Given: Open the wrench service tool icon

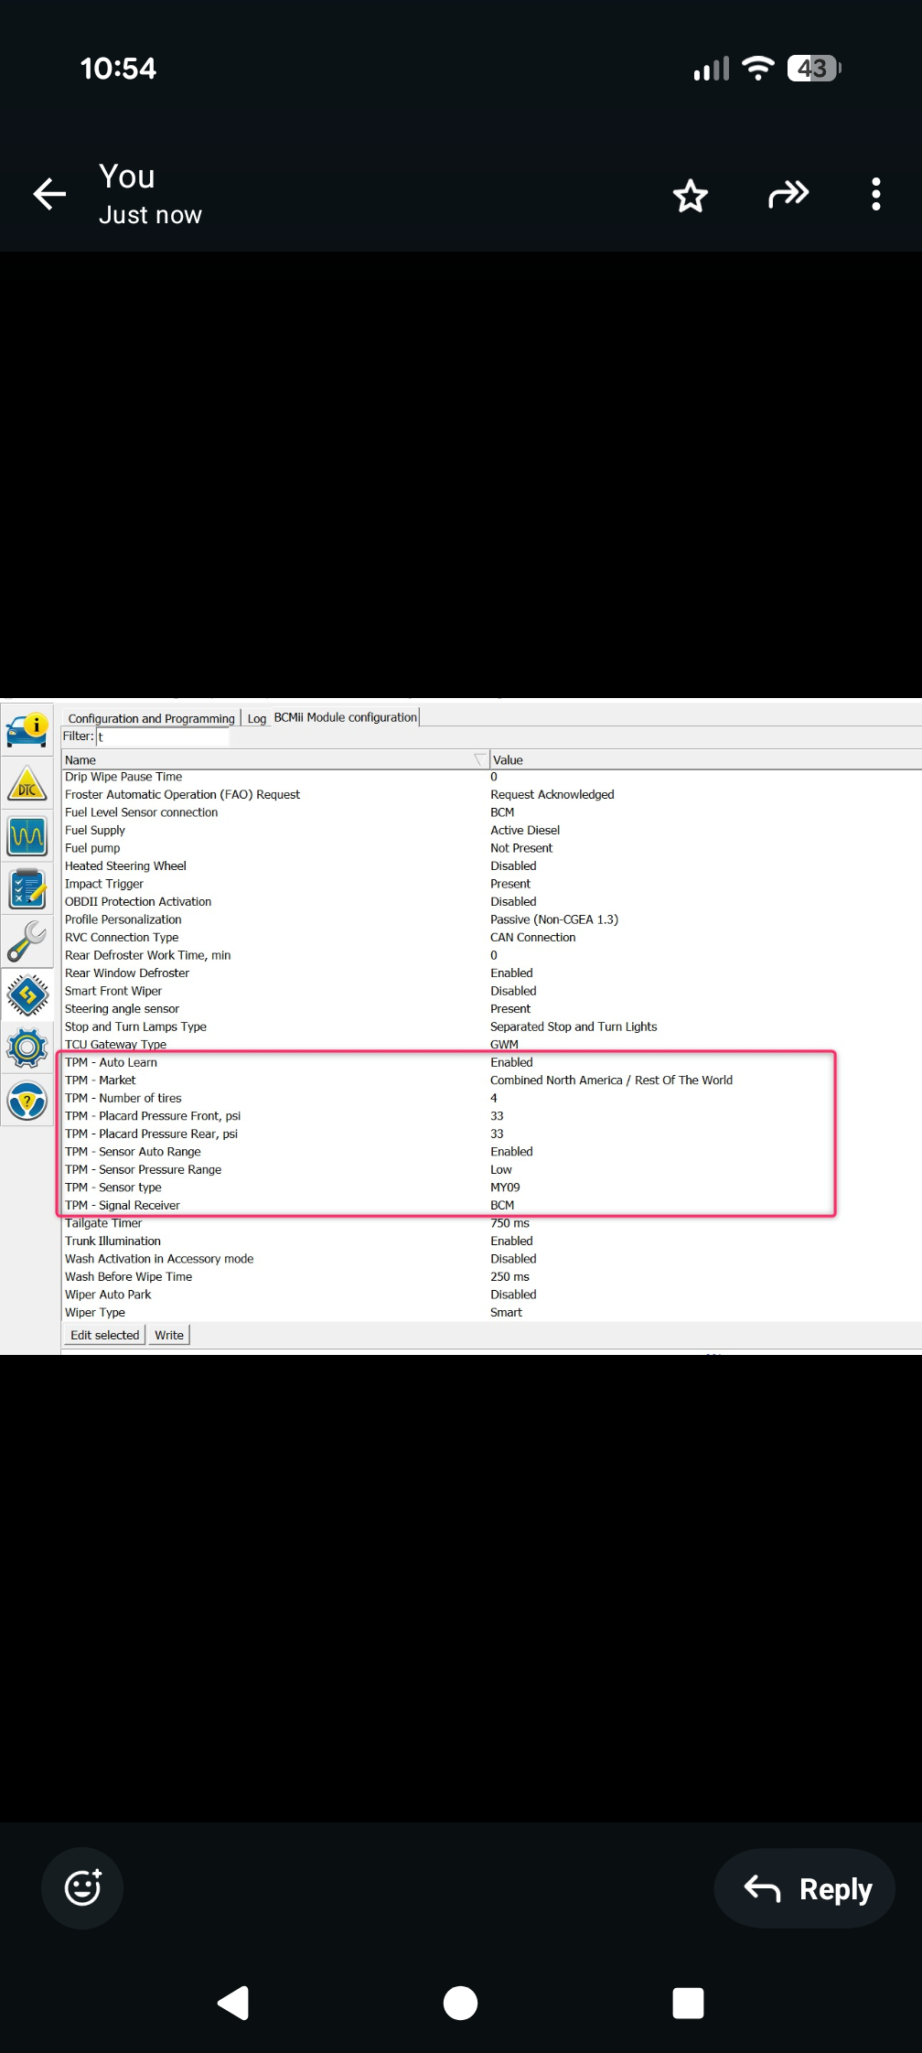Looking at the screenshot, I should pyautogui.click(x=27, y=941).
